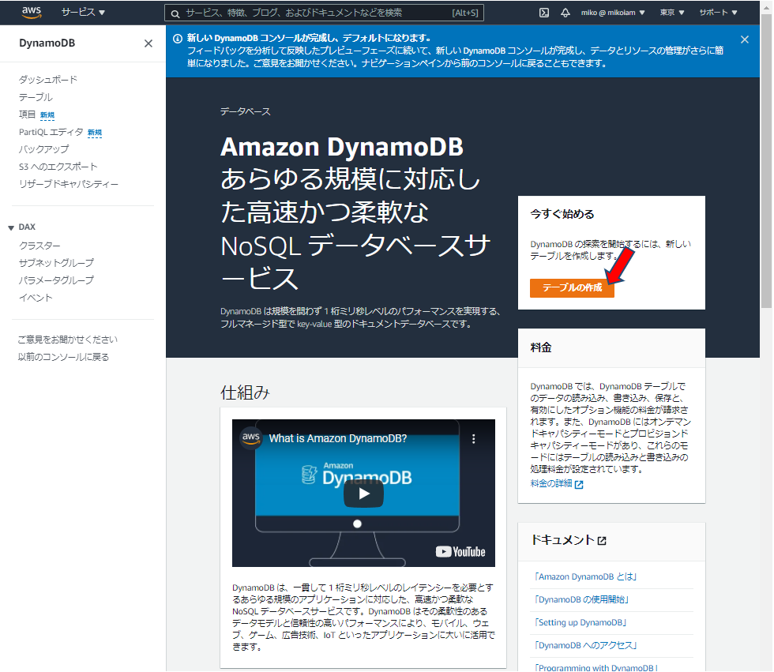Screen dimensions: 774x672
Task: Click the 今すぐ始める card heading
Action: click(x=562, y=214)
